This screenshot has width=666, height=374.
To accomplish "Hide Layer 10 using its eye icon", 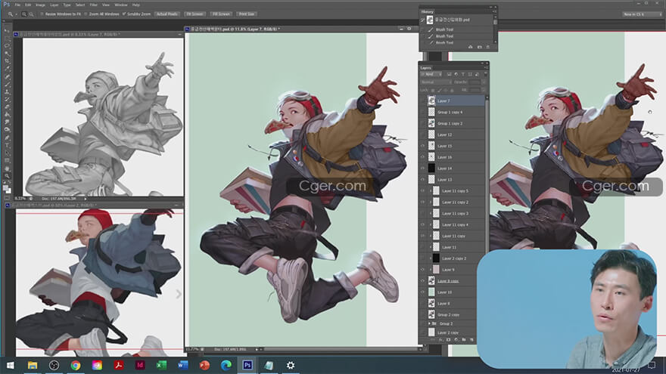I will click(422, 292).
